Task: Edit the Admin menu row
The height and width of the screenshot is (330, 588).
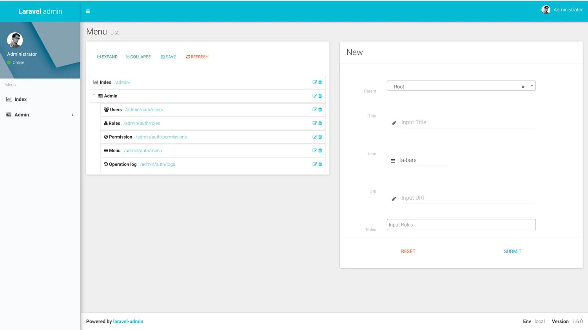Action: click(x=314, y=96)
